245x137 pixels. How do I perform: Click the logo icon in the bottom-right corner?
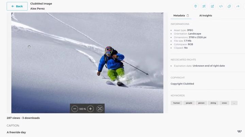pos(240,131)
